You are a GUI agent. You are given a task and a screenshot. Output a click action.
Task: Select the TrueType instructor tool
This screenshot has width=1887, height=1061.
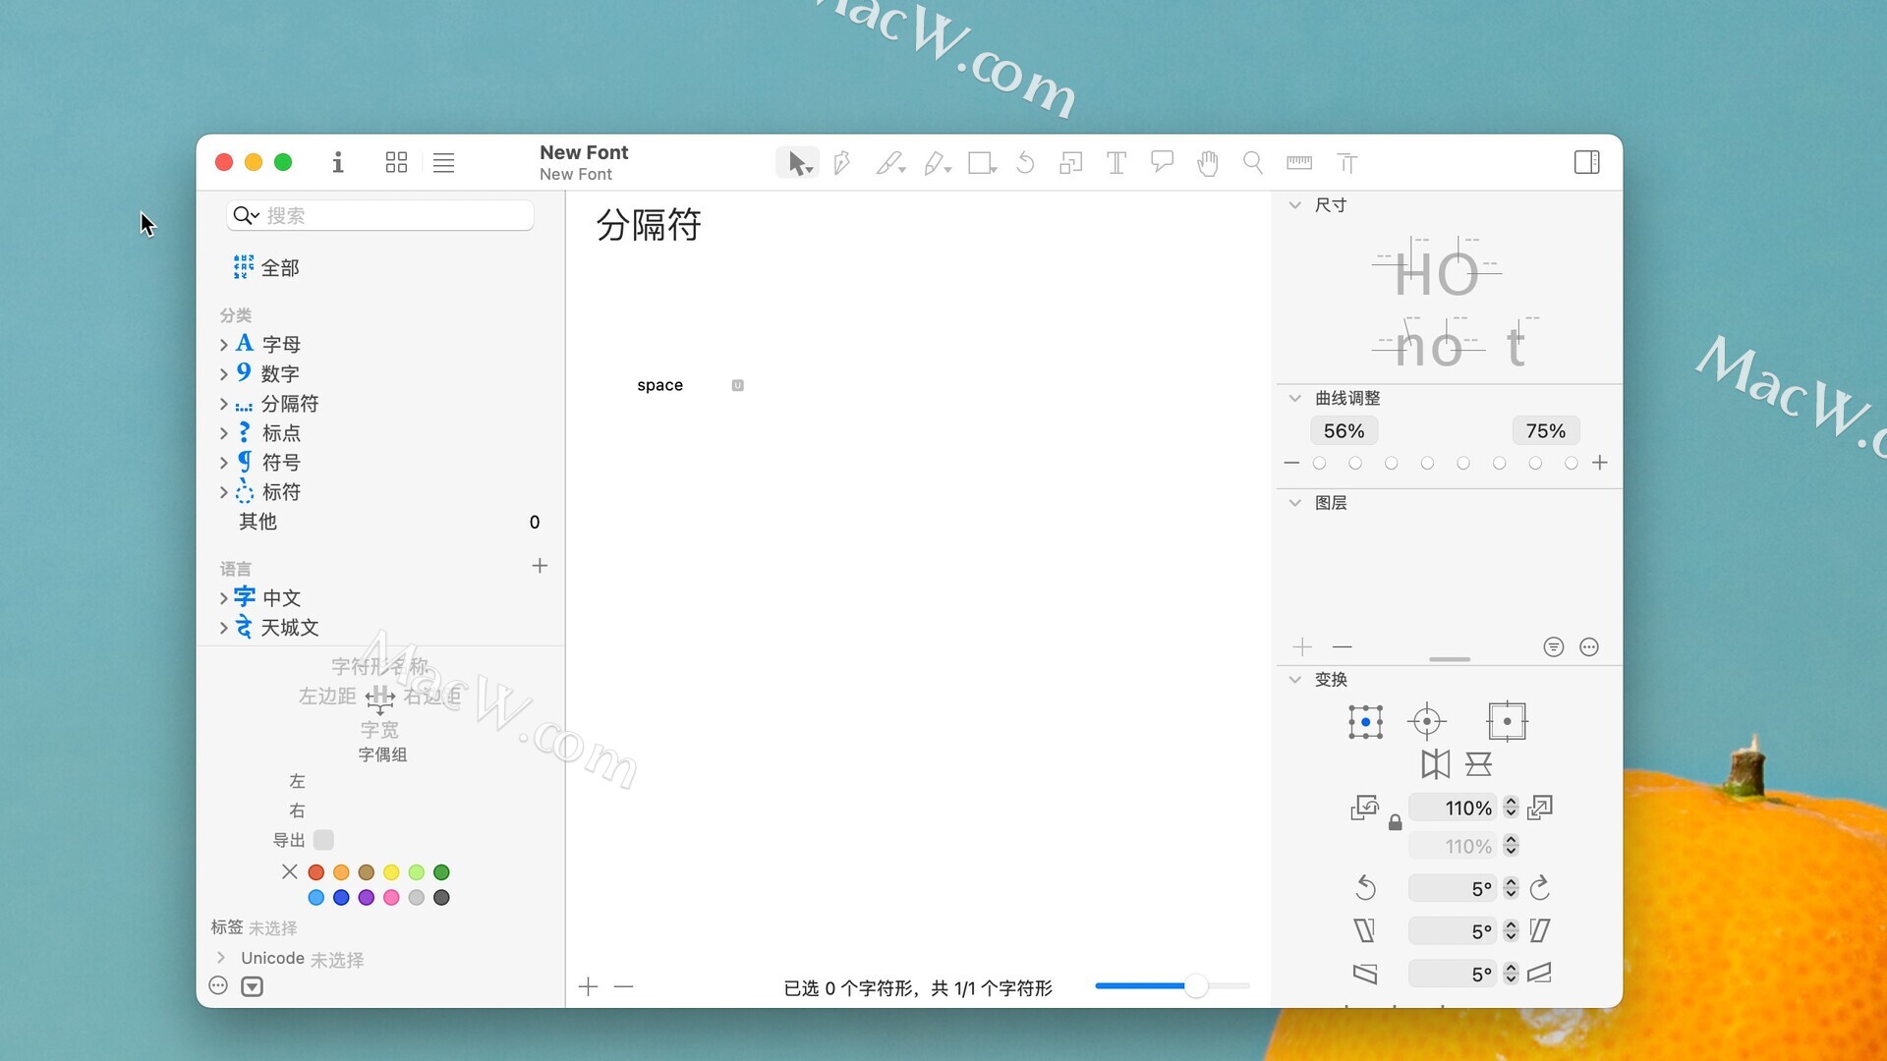(1346, 163)
